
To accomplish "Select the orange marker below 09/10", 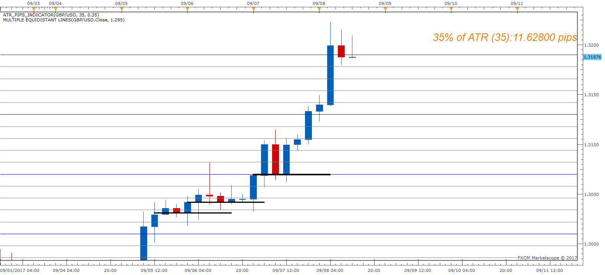I will pos(451,8).
